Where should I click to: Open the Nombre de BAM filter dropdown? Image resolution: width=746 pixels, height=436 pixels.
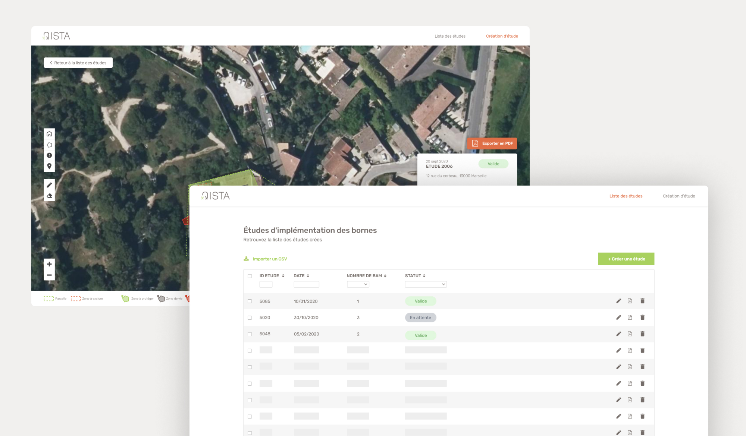click(x=358, y=284)
